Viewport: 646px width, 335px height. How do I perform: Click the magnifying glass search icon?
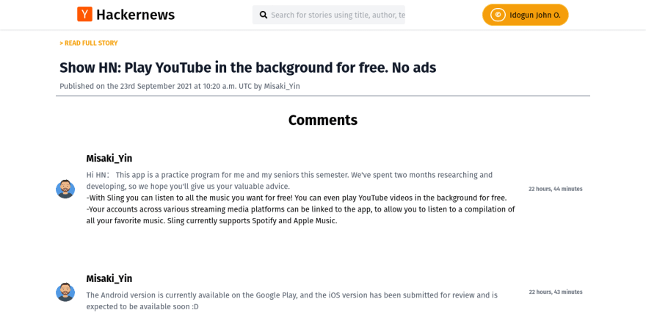264,15
